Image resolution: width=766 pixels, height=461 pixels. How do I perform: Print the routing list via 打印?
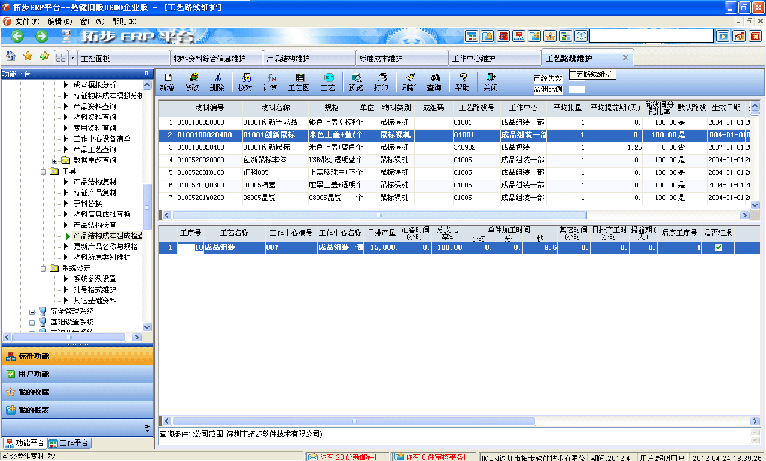pos(381,82)
